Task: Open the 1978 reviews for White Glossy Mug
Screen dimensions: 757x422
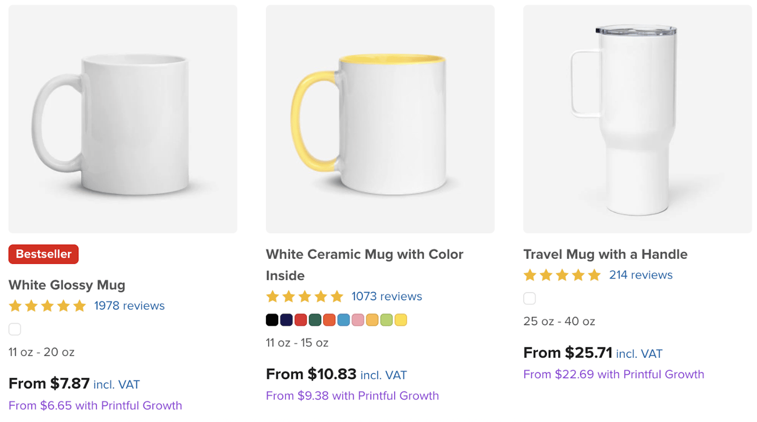Action: pyautogui.click(x=129, y=305)
